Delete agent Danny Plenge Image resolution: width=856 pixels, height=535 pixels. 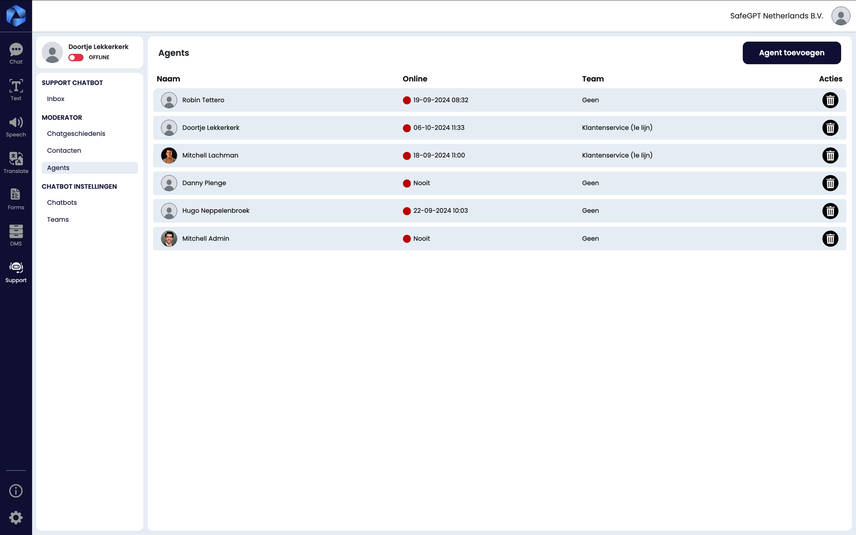tap(830, 183)
